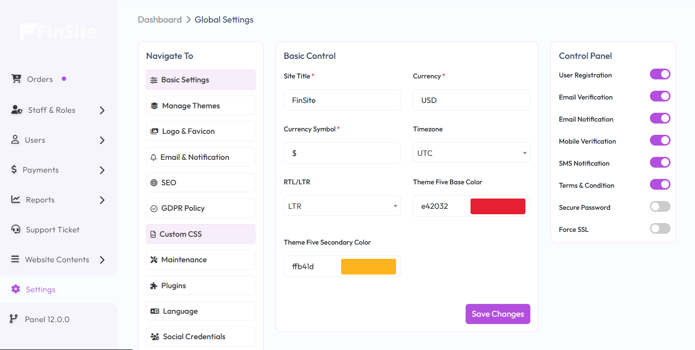Turn on the Force SSL switch
The width and height of the screenshot is (695, 350).
[660, 229]
